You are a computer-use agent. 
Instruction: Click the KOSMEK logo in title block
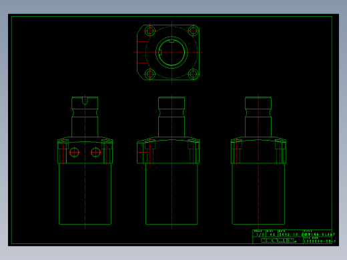(x=278, y=241)
